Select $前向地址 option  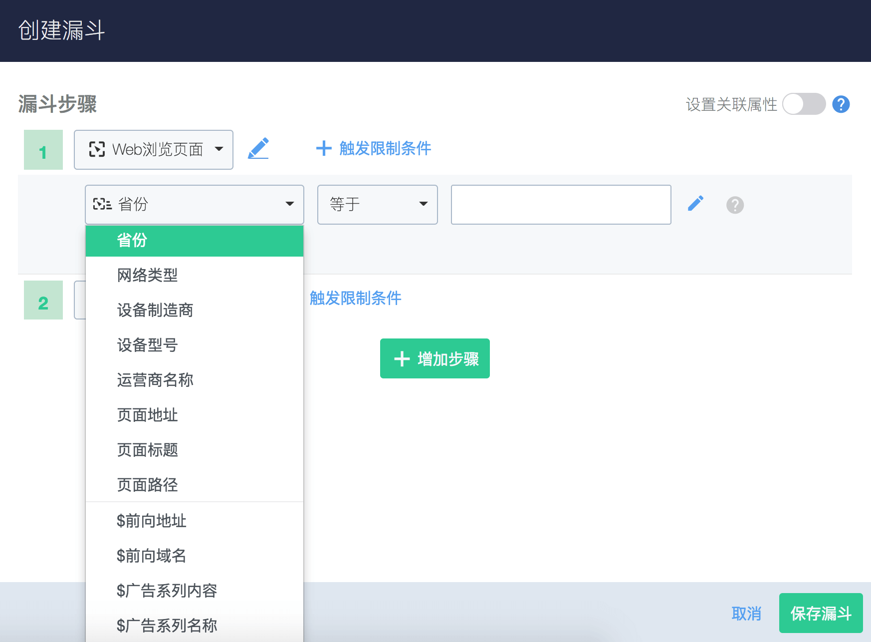tap(194, 521)
